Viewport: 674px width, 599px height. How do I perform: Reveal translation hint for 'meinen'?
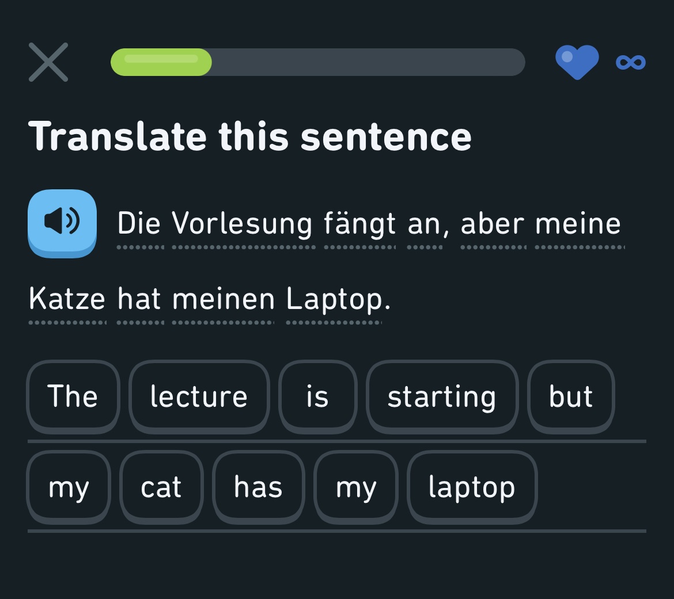[223, 299]
